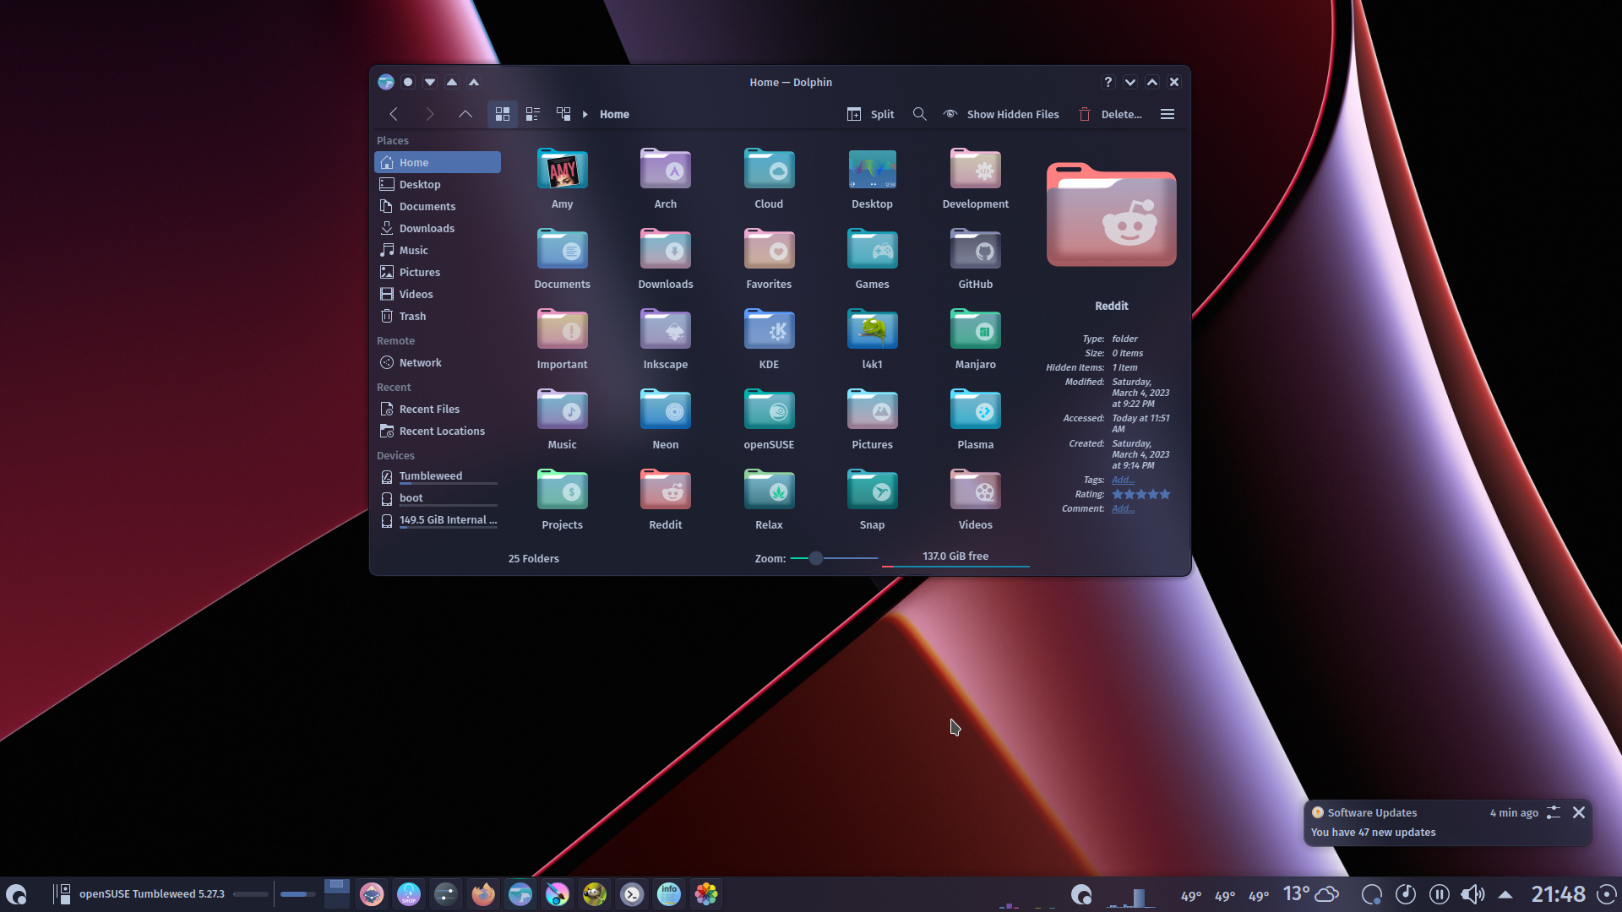Open the KDE folder
This screenshot has width=1622, height=912.
pos(769,339)
